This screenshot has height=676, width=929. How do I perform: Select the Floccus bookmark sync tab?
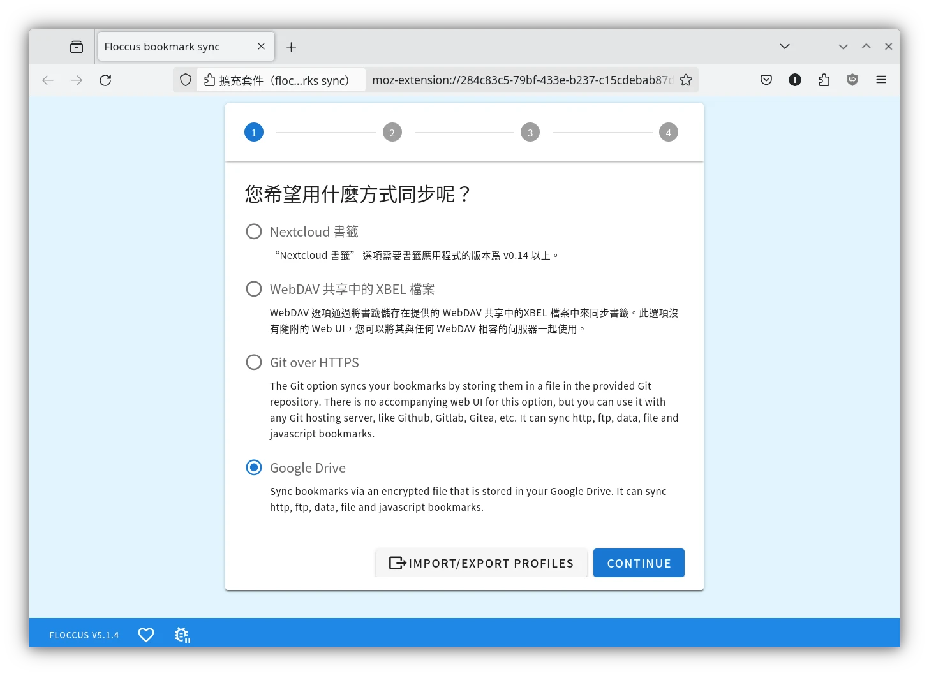click(186, 47)
